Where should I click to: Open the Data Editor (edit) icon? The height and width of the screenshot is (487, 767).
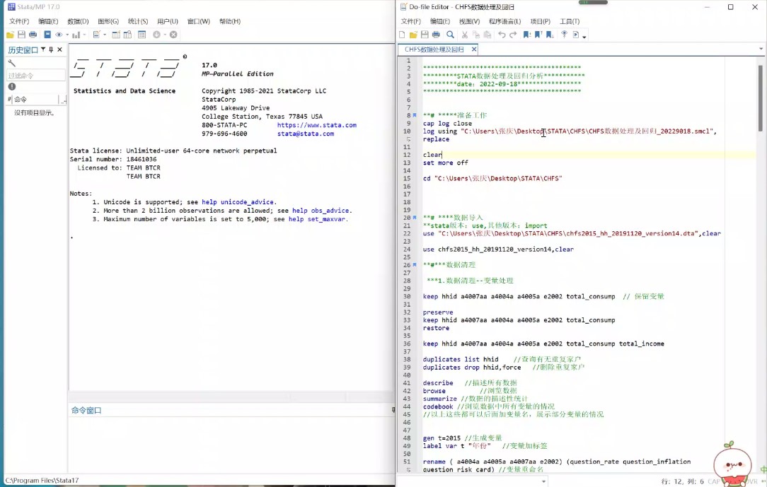pos(116,35)
